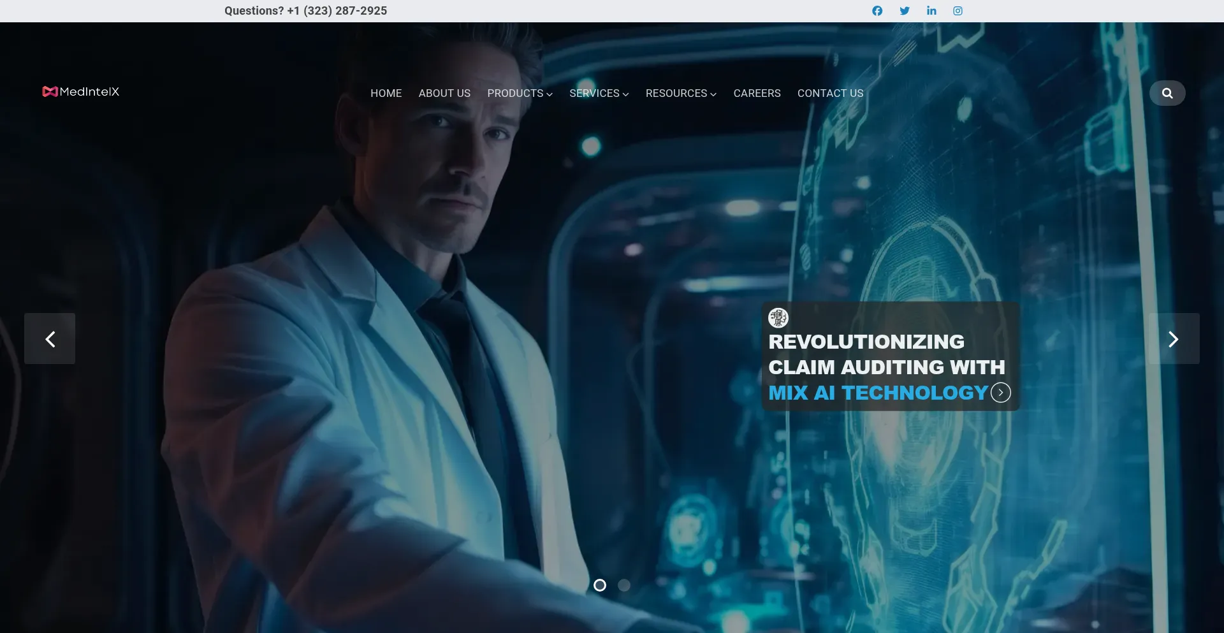Navigate to the HOME menu item
The height and width of the screenshot is (633, 1224).
386,93
